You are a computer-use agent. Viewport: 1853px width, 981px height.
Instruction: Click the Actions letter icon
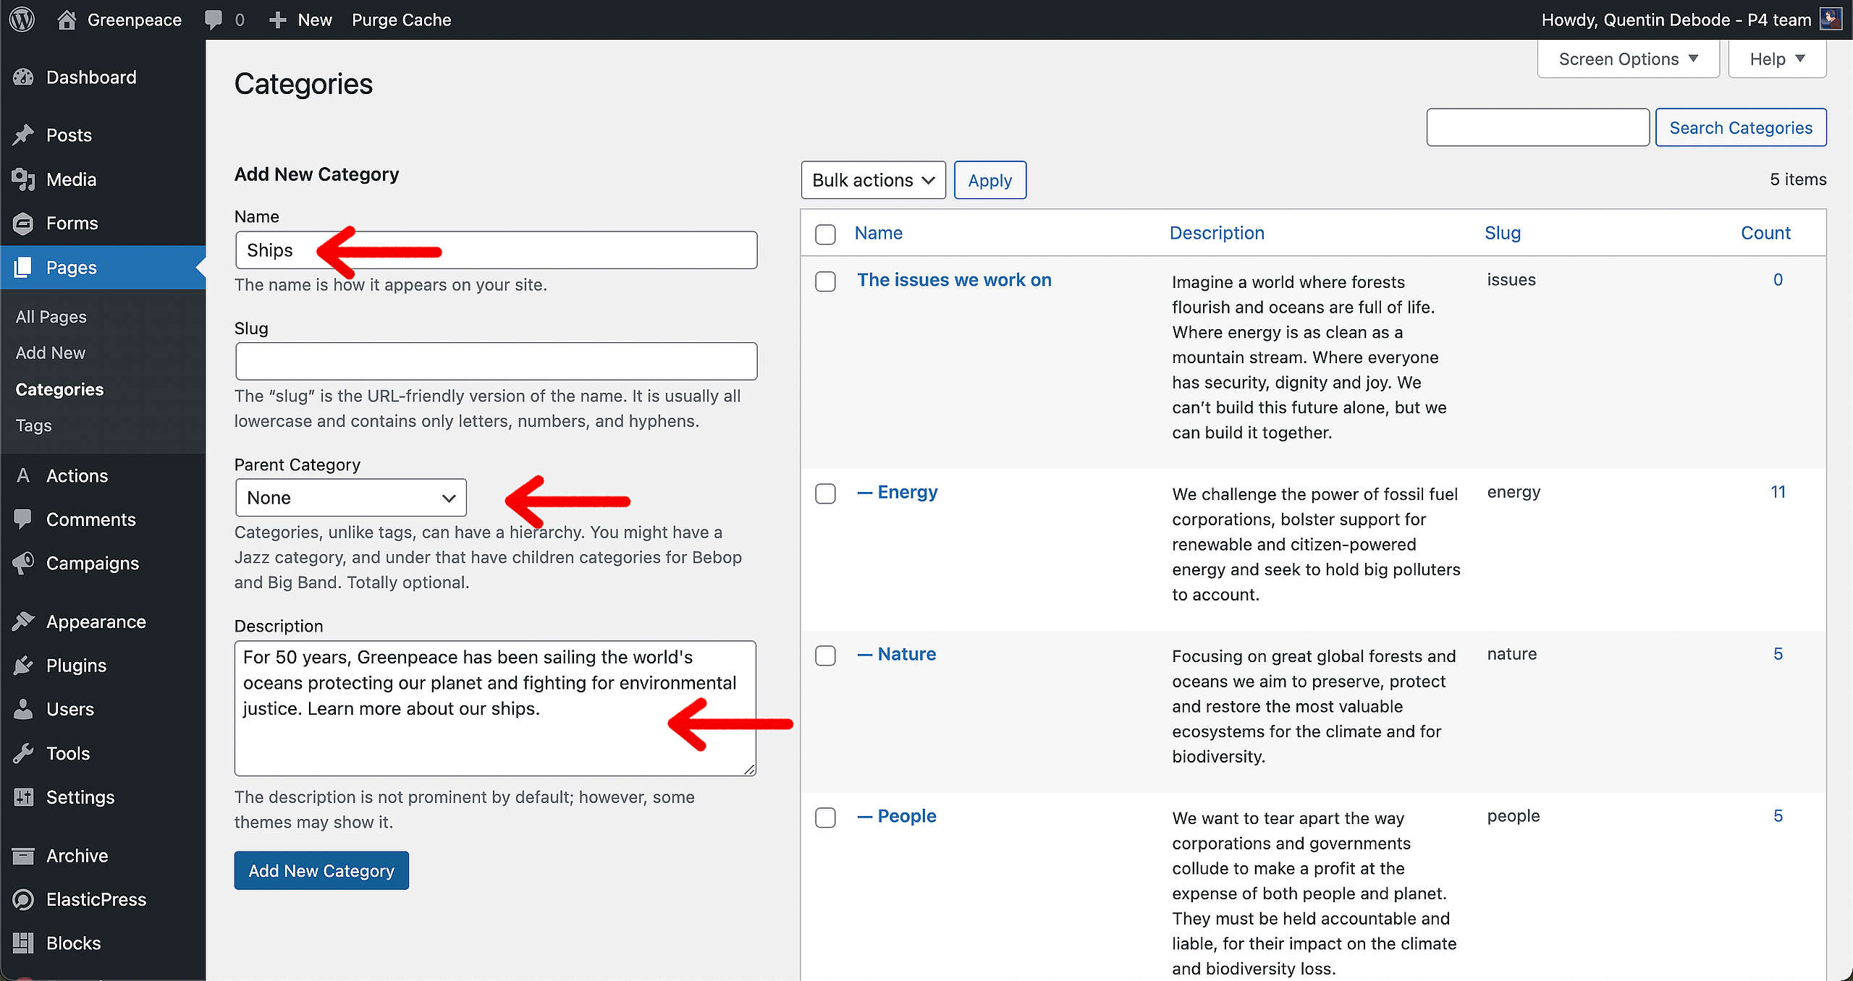click(x=23, y=475)
